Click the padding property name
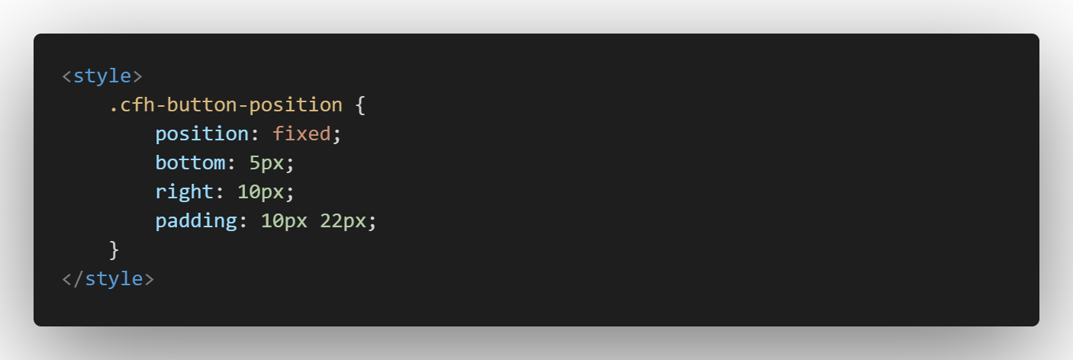Image resolution: width=1073 pixels, height=360 pixels. click(x=196, y=221)
